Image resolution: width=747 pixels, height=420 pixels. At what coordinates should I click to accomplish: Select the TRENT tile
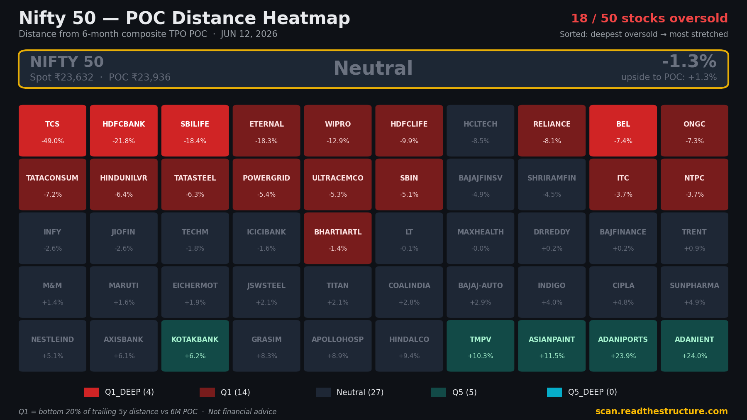click(x=695, y=238)
